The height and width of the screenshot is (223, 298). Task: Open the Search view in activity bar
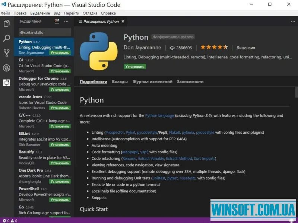click(x=7, y=38)
